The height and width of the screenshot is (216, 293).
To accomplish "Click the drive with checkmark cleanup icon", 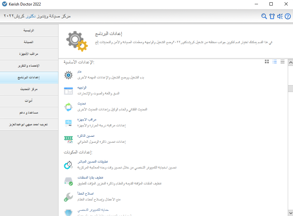I will point(68,181).
